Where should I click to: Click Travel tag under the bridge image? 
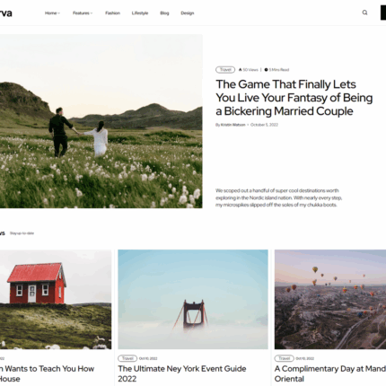[x=127, y=358]
